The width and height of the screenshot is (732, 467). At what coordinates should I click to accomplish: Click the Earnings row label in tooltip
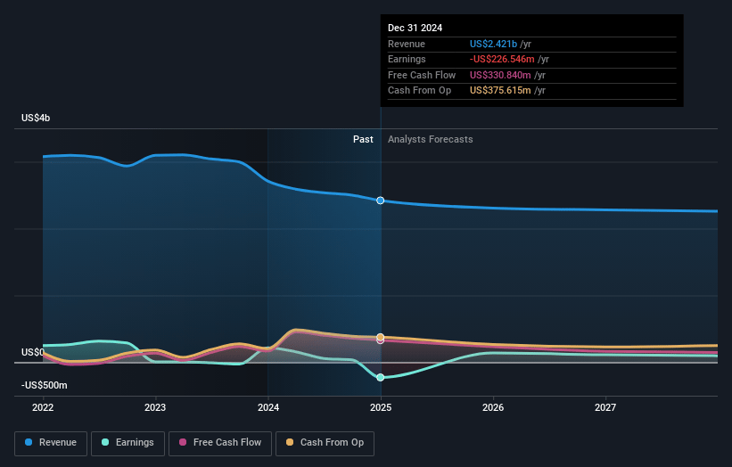click(x=407, y=59)
